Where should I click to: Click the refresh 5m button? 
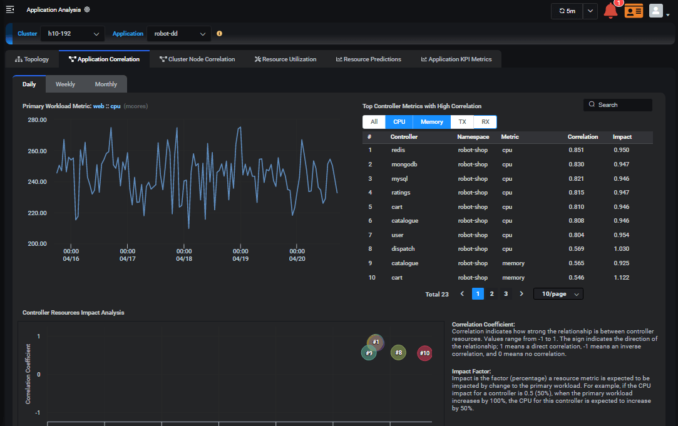(567, 11)
